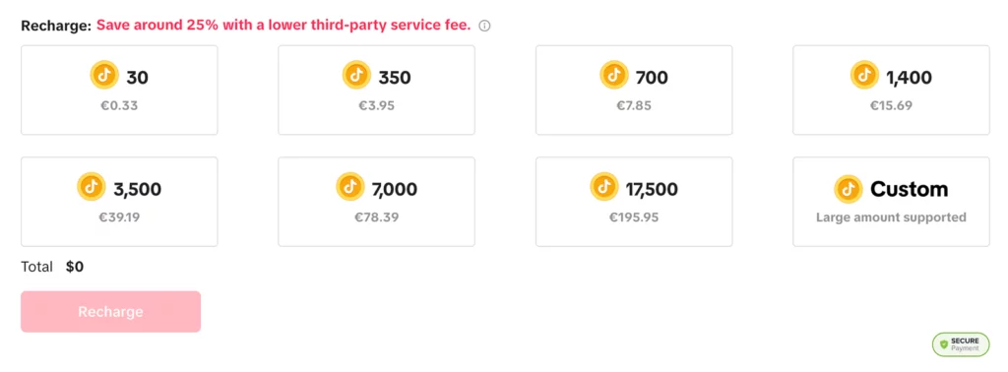Select the €78.39 package card
This screenshot has width=1008, height=372.
(x=377, y=202)
